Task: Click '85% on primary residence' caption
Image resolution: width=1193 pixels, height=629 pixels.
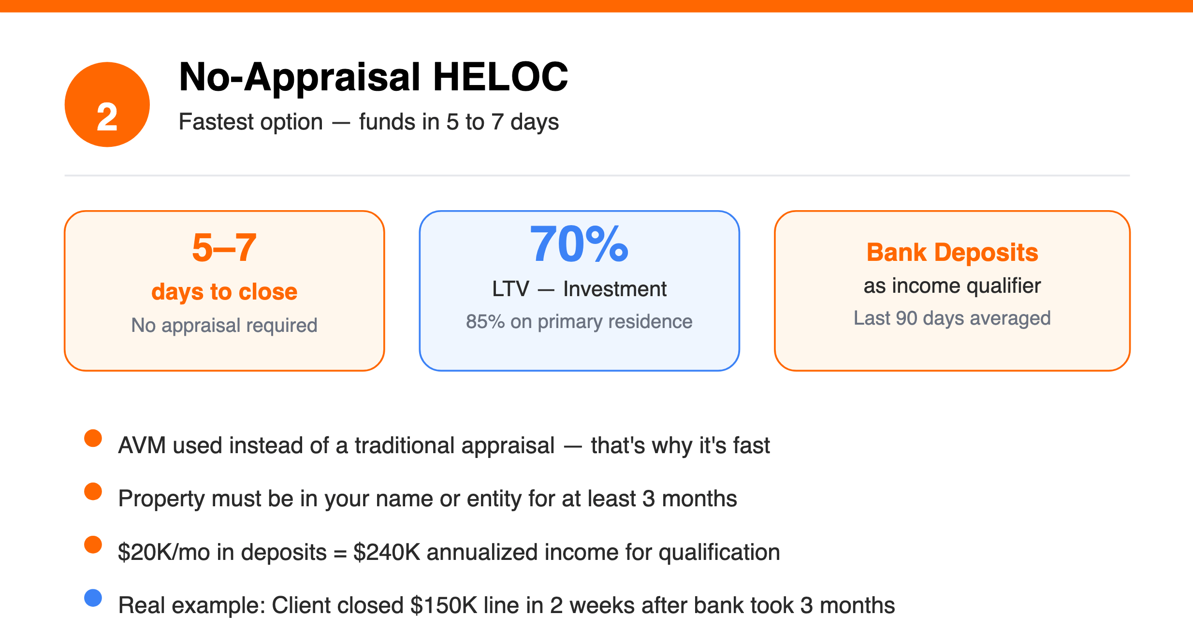Action: point(579,322)
